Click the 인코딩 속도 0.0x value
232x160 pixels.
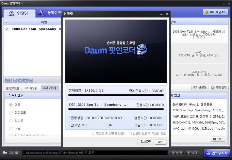click(109, 125)
